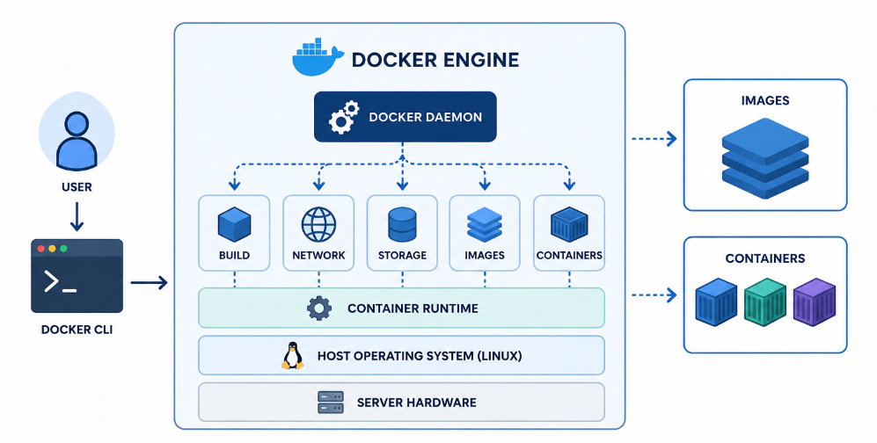
Task: Click the Server Hardware rack icon
Action: coord(331,403)
